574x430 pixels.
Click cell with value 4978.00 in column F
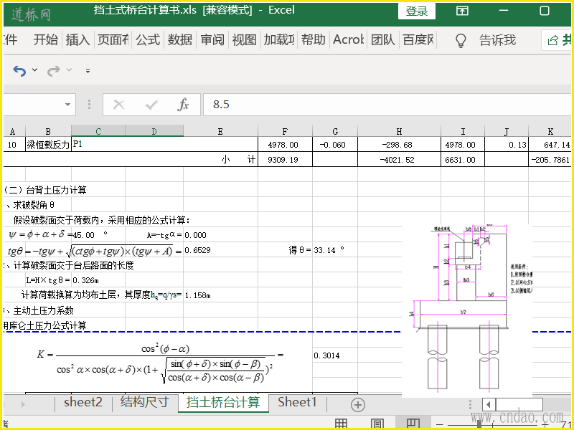[285, 145]
